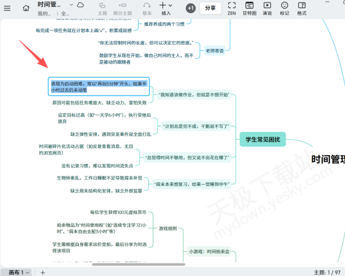Click the Share (分享) button
Viewport: 345px width, 276px height.
(x=210, y=8)
